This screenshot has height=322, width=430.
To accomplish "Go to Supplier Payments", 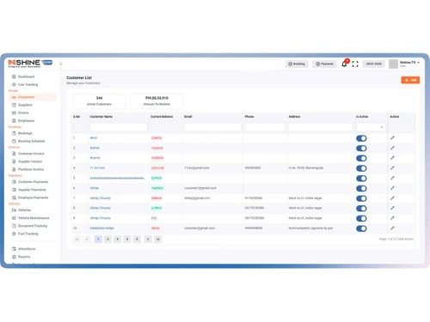I will tap(32, 190).
